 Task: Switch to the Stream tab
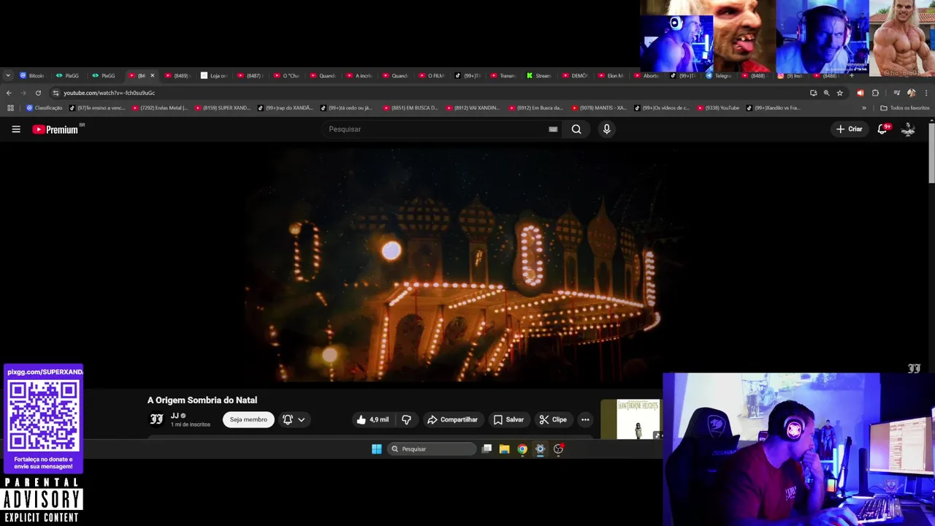coord(540,75)
